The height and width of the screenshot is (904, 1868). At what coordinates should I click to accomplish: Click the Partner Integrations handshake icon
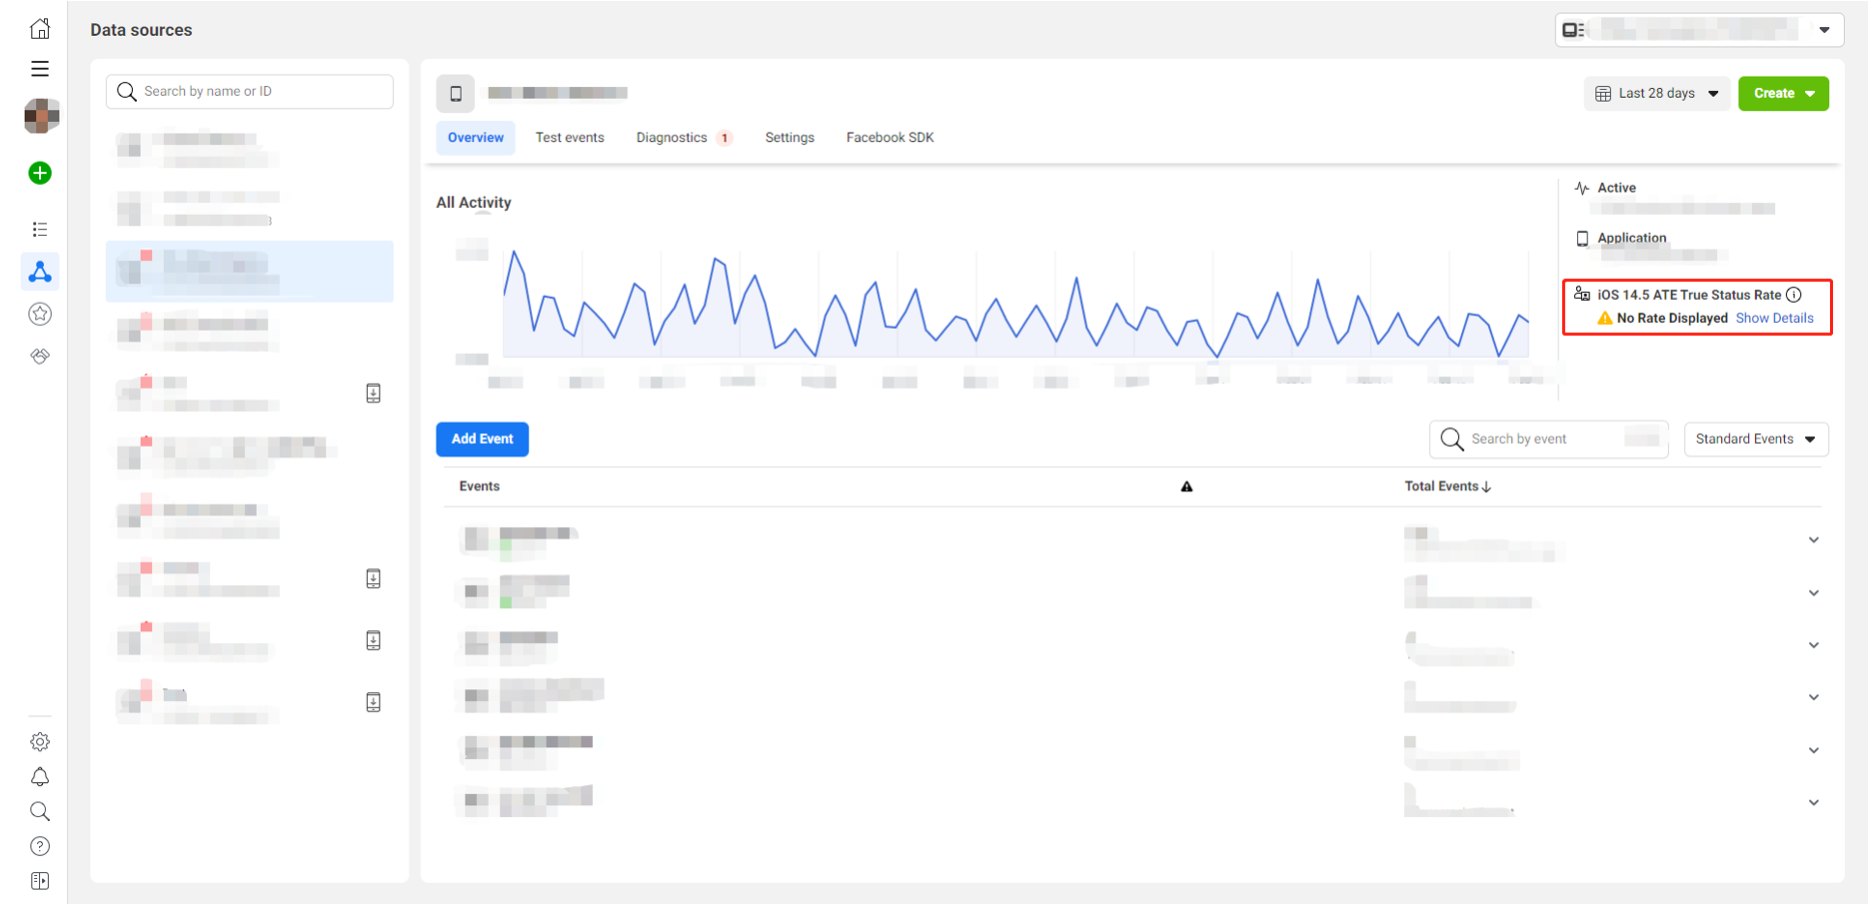[40, 356]
